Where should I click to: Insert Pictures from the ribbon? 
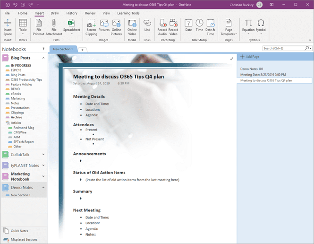pyautogui.click(x=104, y=25)
